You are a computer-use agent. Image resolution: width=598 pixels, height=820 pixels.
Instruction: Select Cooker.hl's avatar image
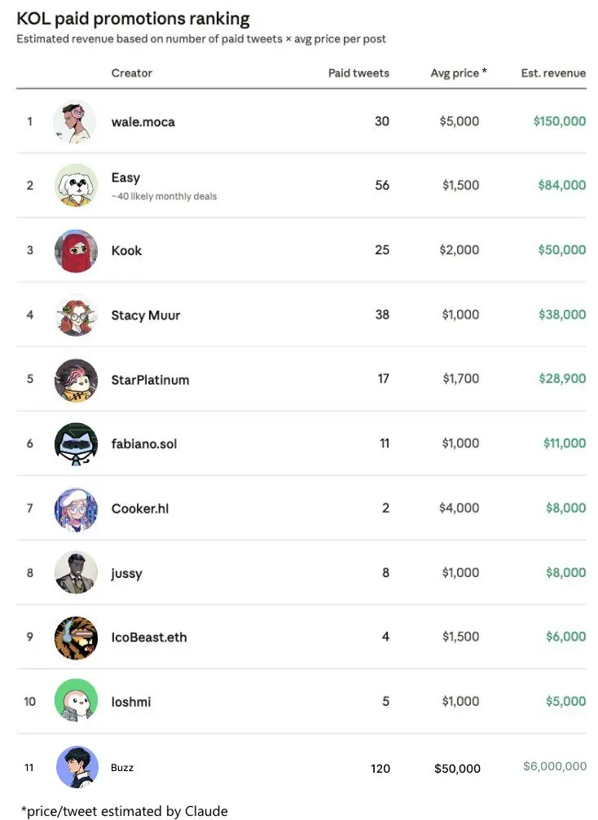76,509
